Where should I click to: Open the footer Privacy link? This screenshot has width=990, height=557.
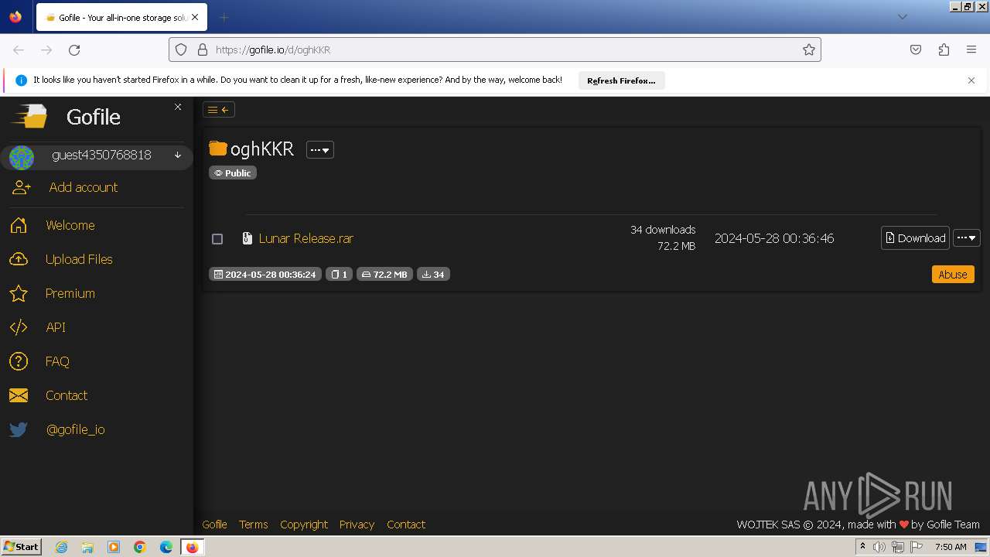click(357, 525)
